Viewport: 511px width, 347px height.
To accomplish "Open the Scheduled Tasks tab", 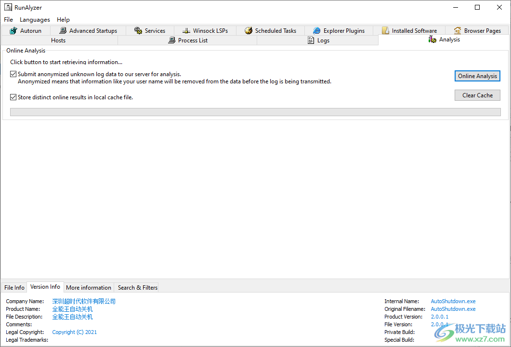I will pyautogui.click(x=270, y=31).
